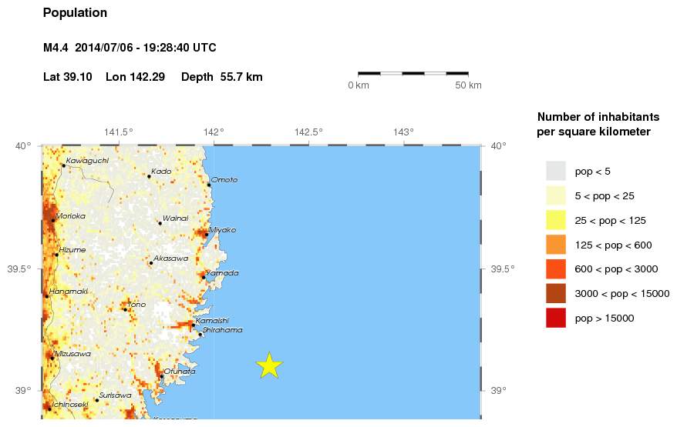Click the 'Lon 142.29' value
This screenshot has height=427, width=677.
[x=135, y=77]
